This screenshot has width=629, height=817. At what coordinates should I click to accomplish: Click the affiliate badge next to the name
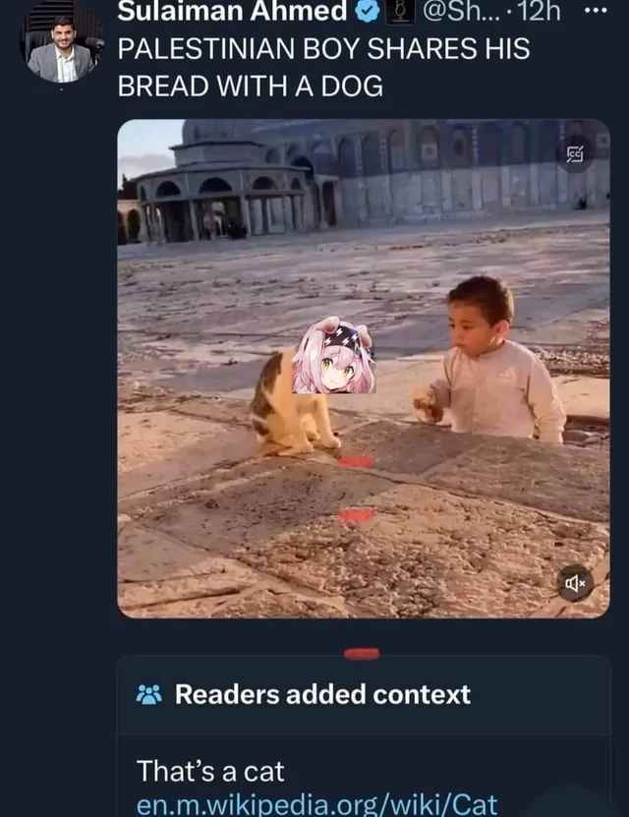pos(400,11)
